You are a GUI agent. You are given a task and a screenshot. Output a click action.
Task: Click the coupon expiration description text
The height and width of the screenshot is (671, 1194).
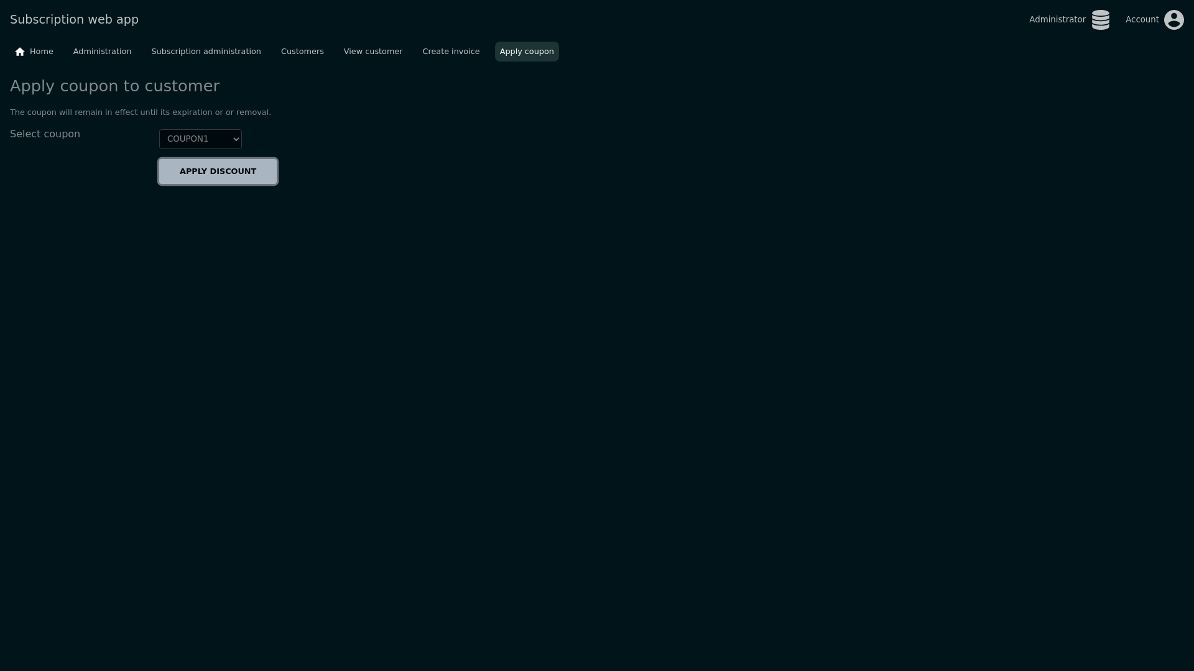(140, 112)
